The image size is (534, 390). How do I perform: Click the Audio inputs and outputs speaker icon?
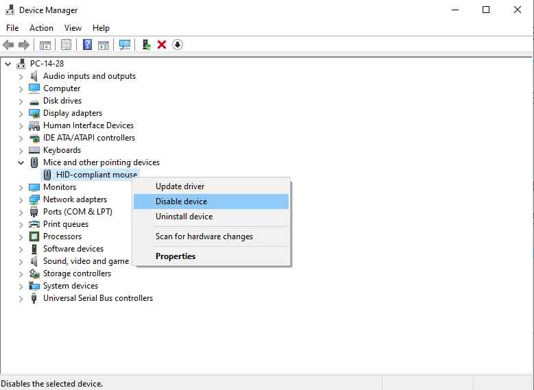click(34, 76)
